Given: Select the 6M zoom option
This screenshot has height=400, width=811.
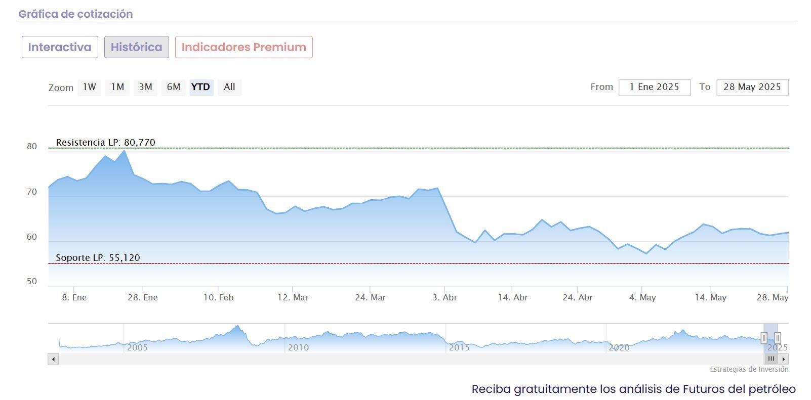Looking at the screenshot, I should point(174,87).
